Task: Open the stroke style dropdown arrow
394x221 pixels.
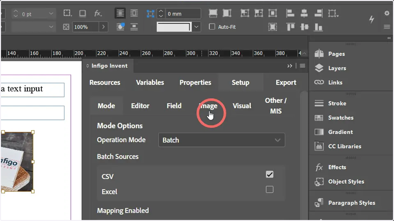Action: pyautogui.click(x=196, y=27)
